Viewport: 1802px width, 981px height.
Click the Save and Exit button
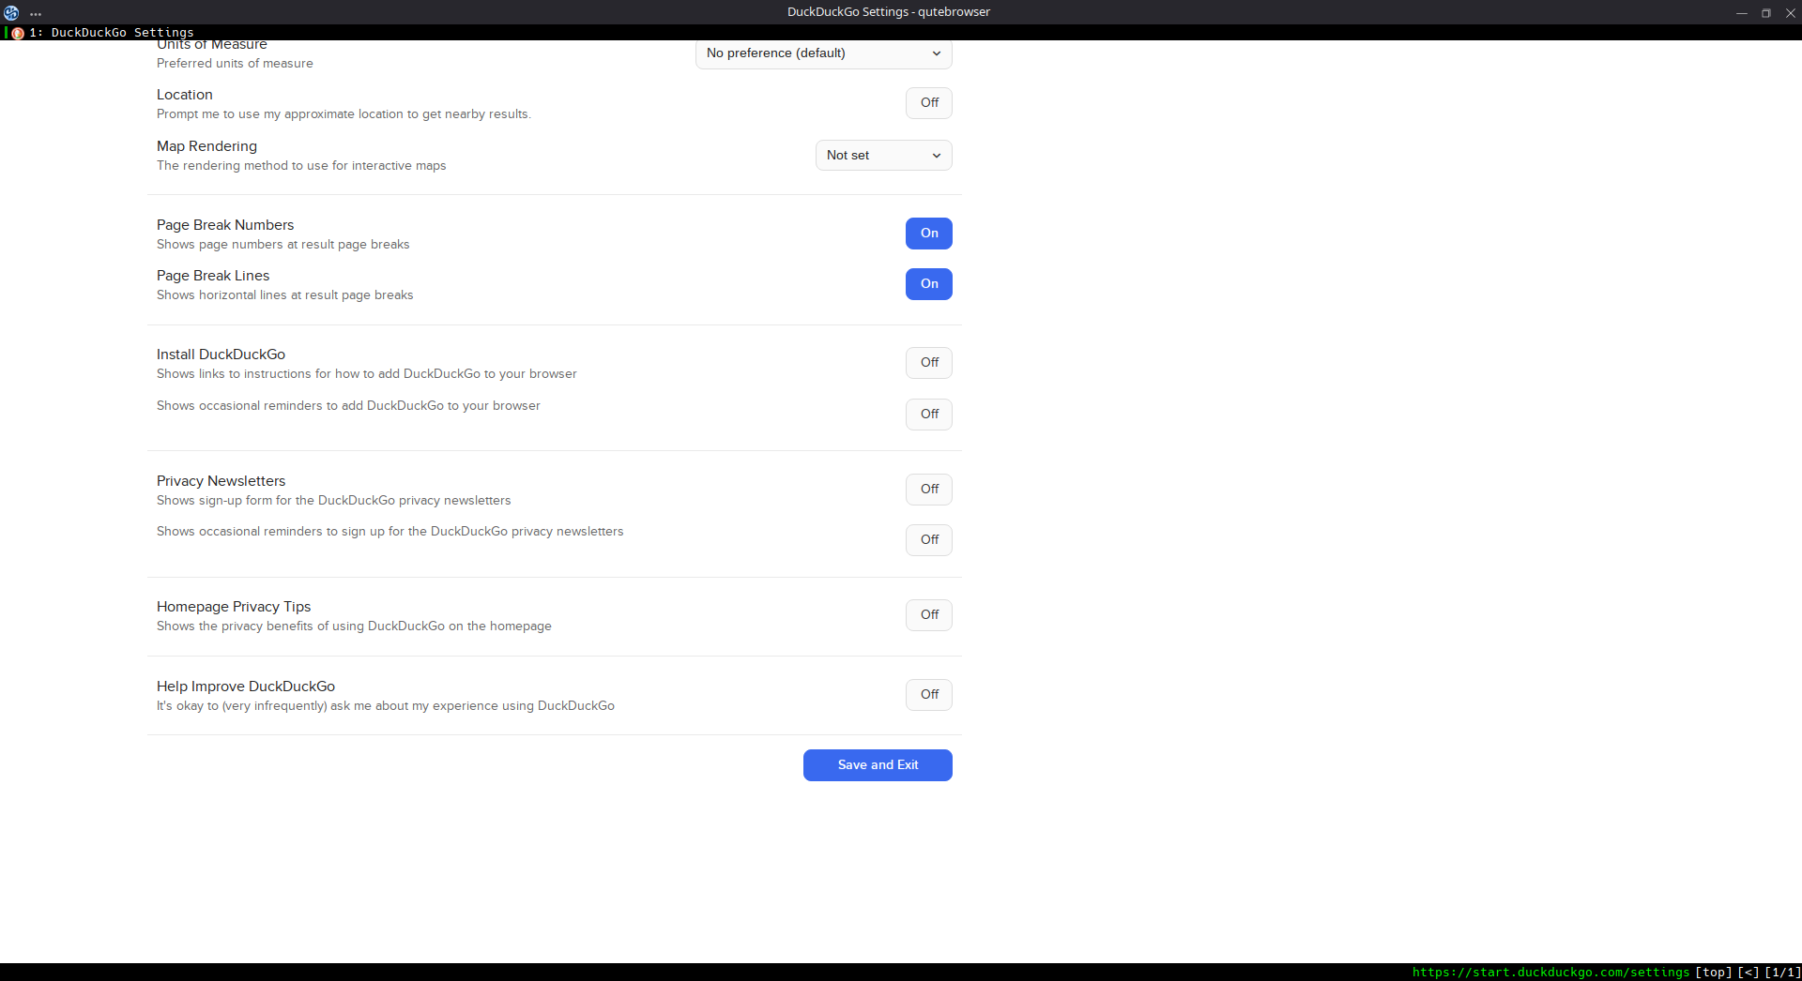[x=878, y=765]
